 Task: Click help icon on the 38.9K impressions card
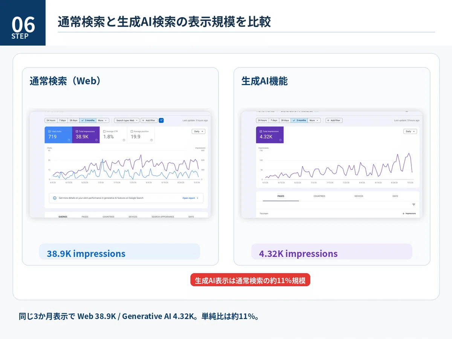[96, 140]
